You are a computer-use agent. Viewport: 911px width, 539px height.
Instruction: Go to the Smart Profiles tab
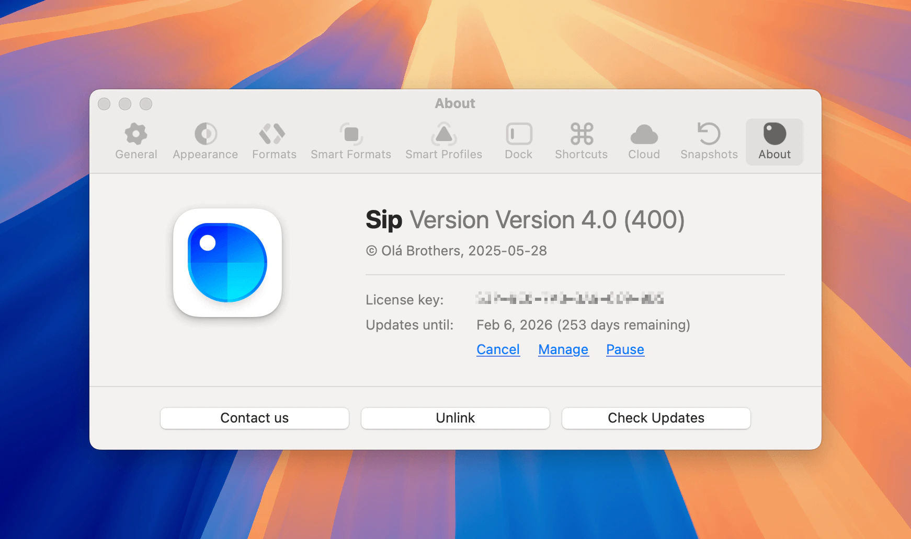coord(443,142)
